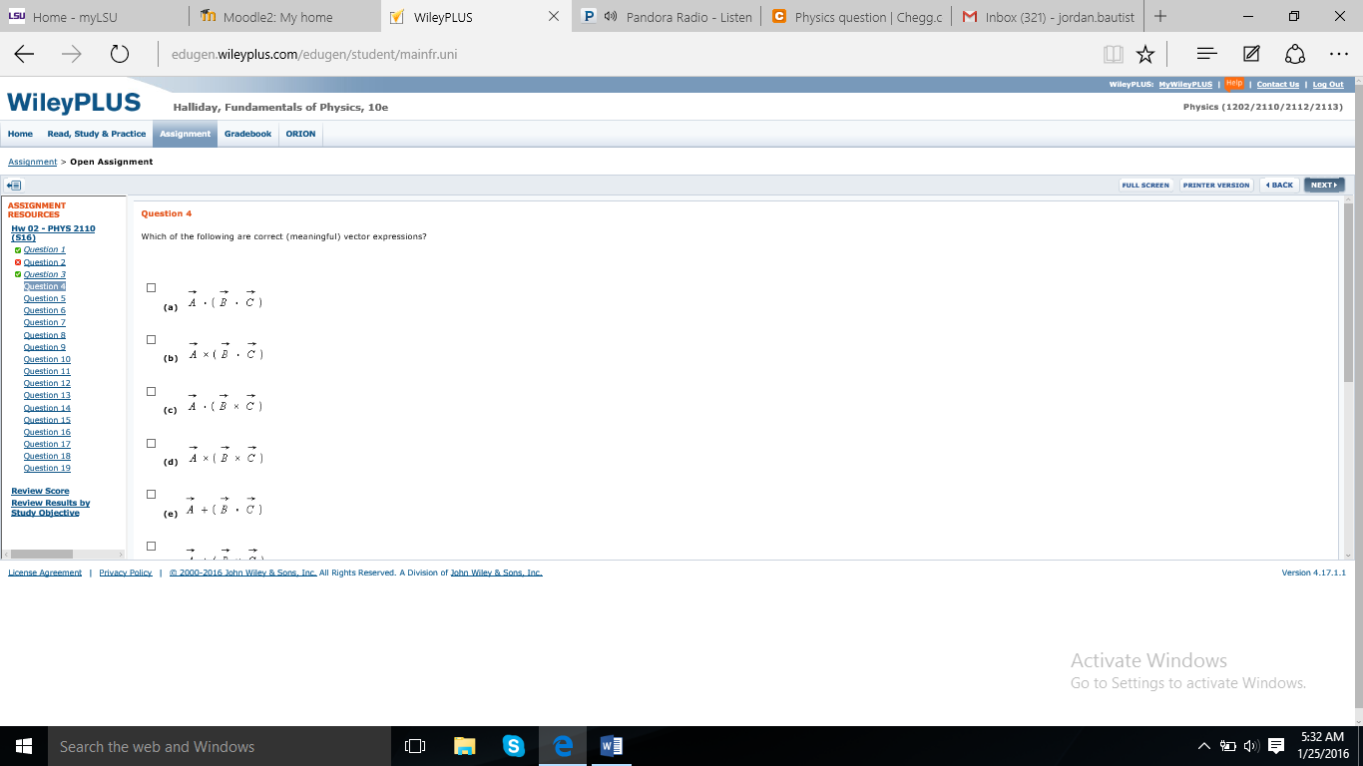The width and height of the screenshot is (1363, 766).
Task: Check option (e) checkbox
Action: [x=152, y=495]
